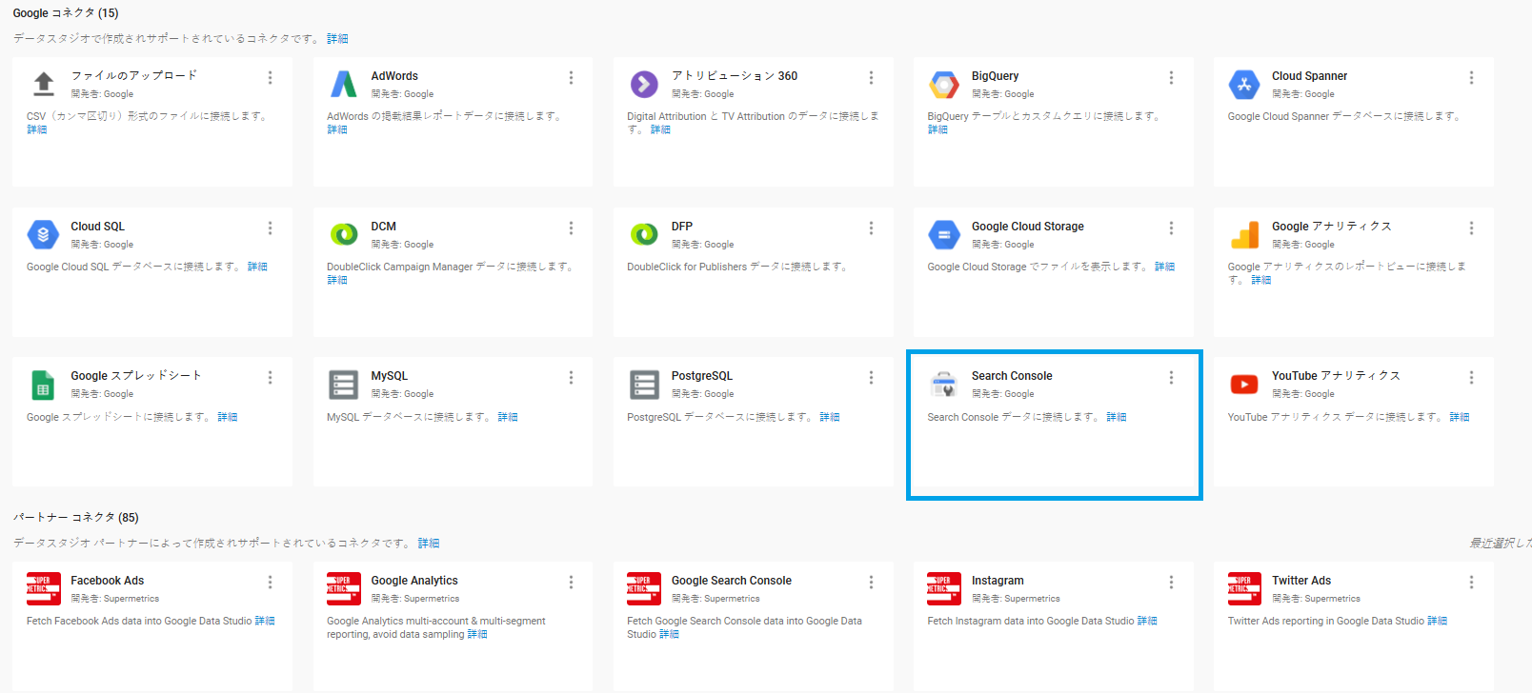Open the details link beside Google connectors description
The width and height of the screenshot is (1532, 693).
[x=337, y=39]
